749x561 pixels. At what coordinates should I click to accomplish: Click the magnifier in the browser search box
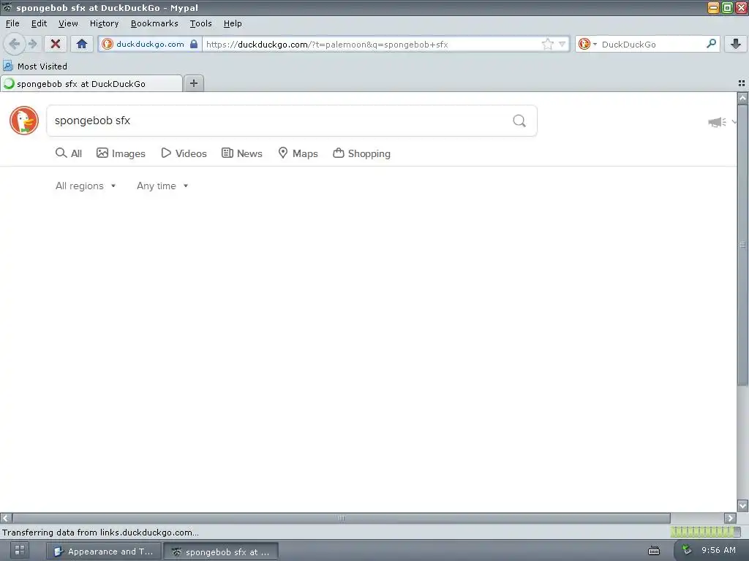coord(711,43)
